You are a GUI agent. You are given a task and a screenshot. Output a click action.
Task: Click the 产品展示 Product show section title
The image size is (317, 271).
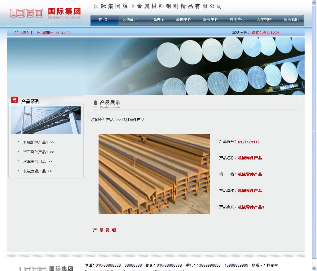click(x=110, y=104)
